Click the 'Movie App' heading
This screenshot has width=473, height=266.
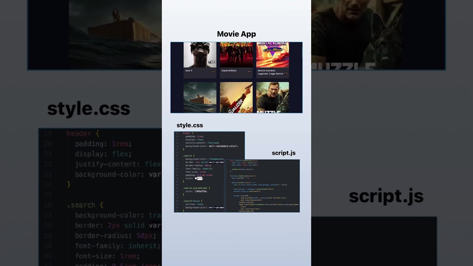(x=236, y=34)
